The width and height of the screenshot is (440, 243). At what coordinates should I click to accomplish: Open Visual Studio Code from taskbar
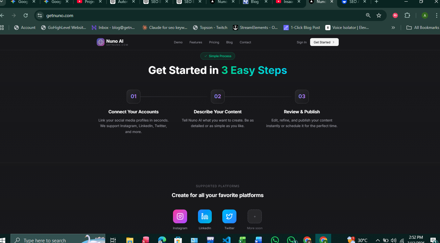pos(226,240)
